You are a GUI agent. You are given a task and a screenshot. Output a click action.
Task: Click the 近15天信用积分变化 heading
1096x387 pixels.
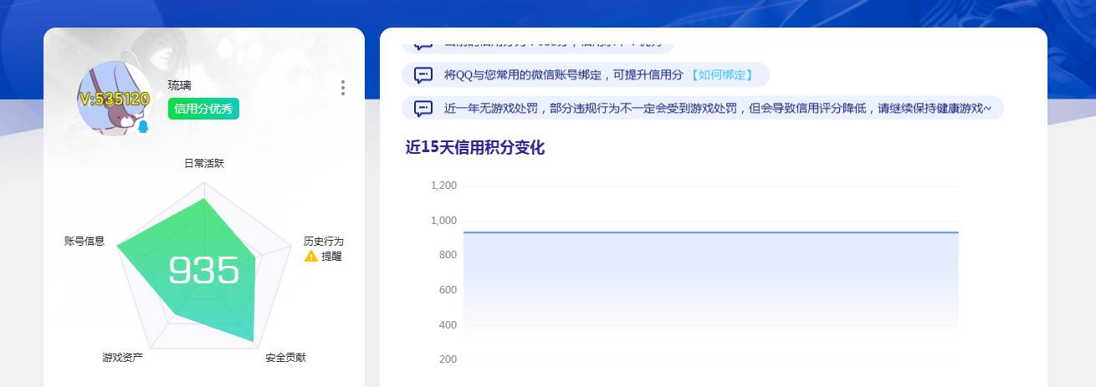pos(475,148)
